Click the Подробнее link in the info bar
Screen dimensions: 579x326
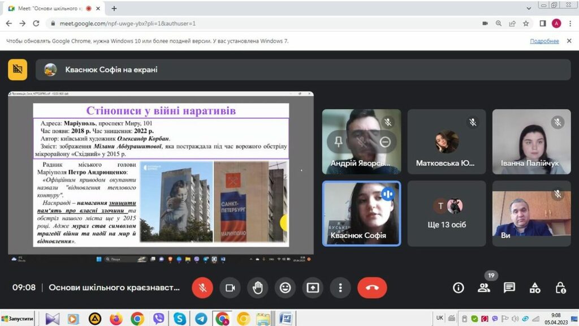click(544, 41)
